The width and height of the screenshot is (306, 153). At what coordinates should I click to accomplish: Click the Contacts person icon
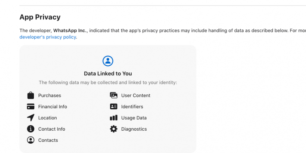click(x=31, y=140)
